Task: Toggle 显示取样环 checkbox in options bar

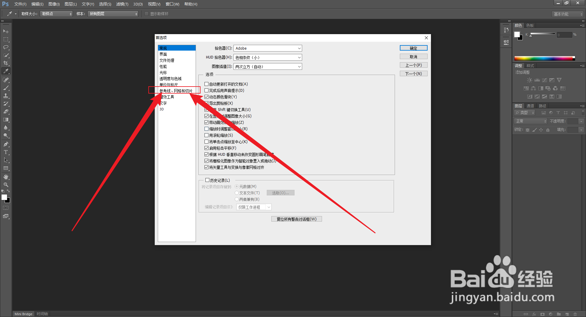Action: (x=146, y=14)
